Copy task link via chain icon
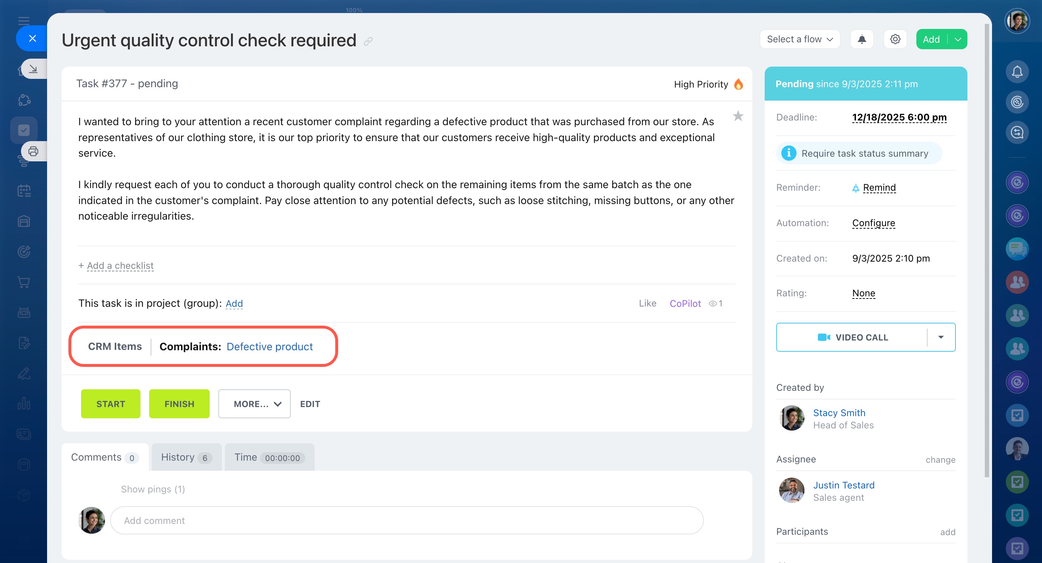The image size is (1042, 563). [x=368, y=41]
